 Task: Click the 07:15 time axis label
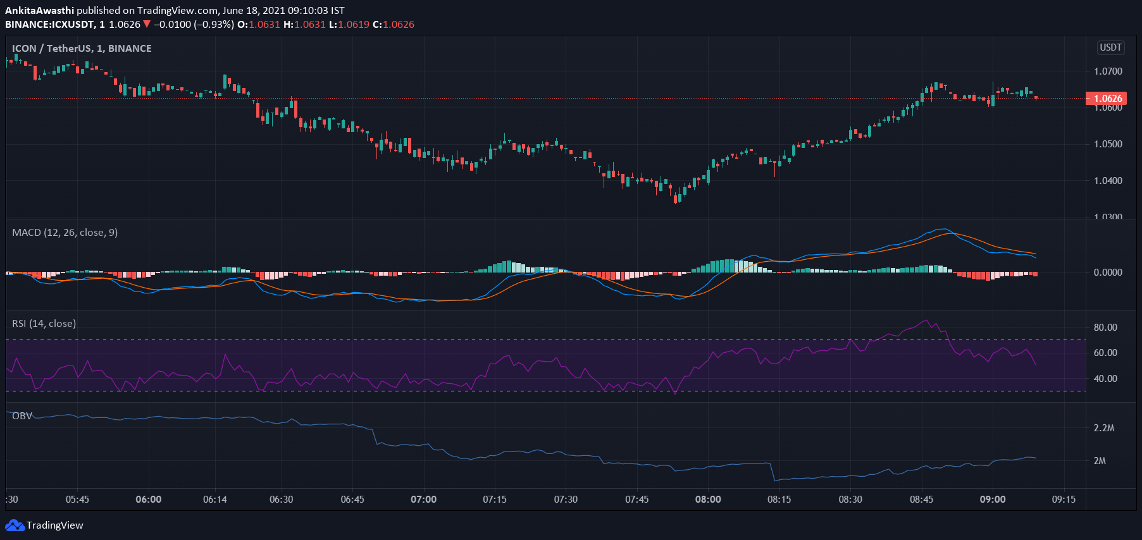(495, 500)
